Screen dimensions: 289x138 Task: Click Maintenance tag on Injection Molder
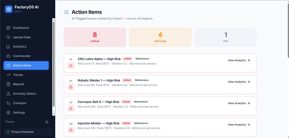[x=141, y=123]
